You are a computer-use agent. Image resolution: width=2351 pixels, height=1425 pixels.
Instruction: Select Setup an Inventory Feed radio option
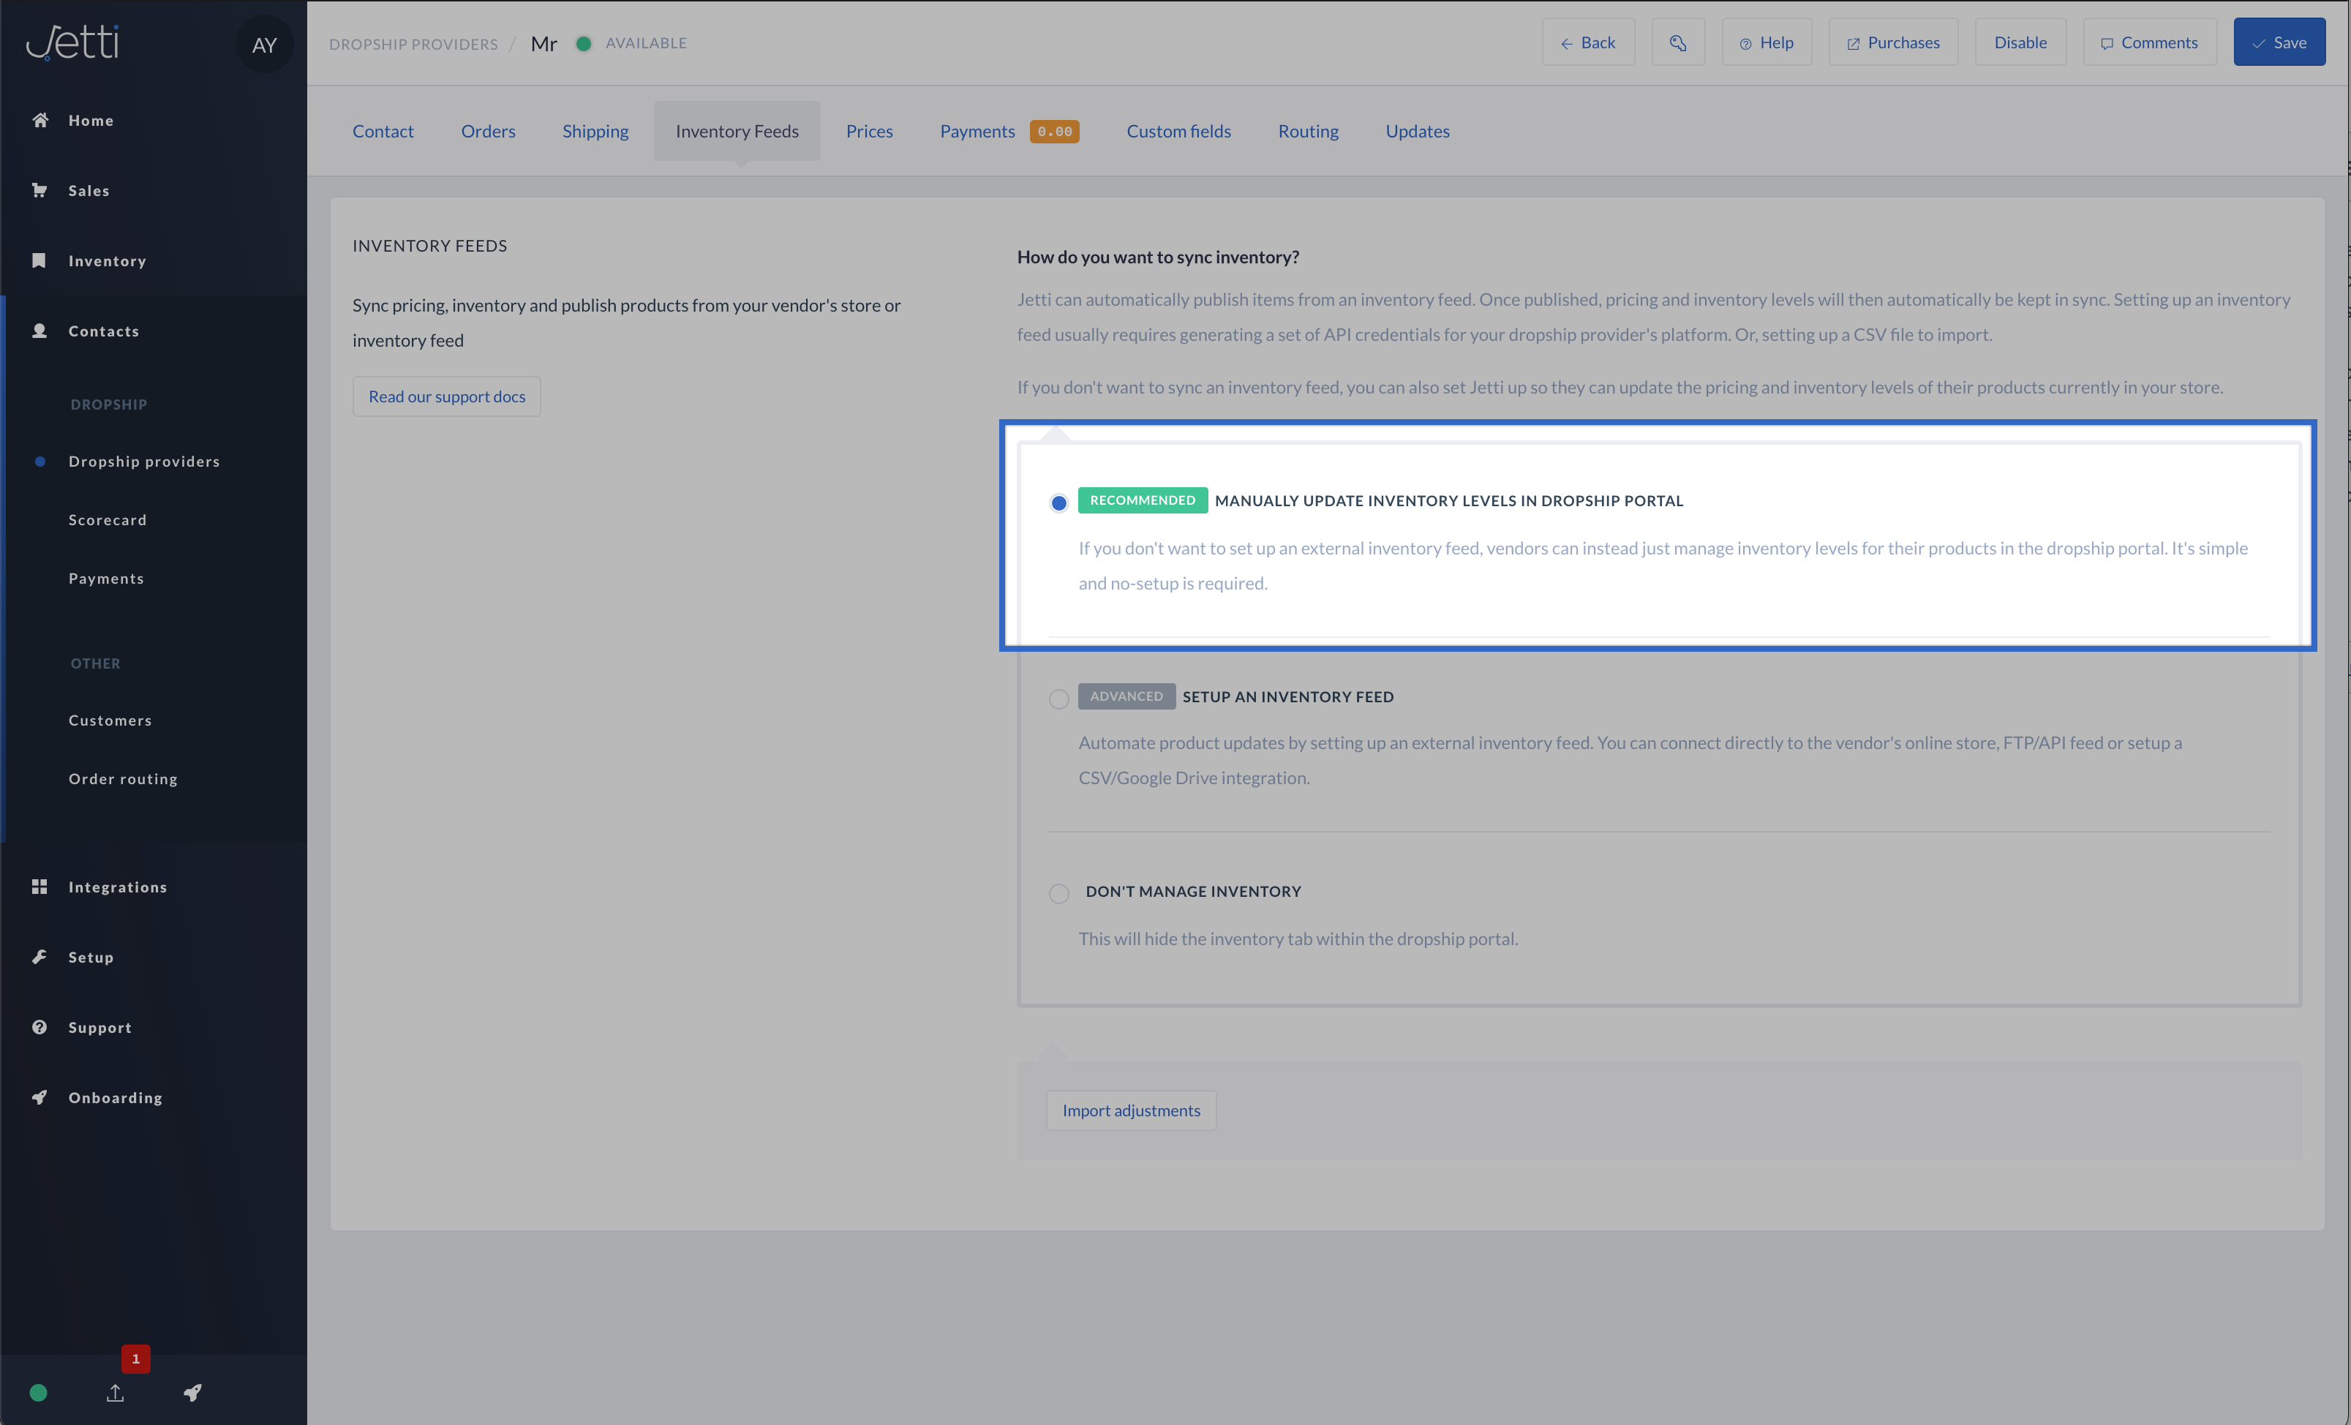point(1058,699)
